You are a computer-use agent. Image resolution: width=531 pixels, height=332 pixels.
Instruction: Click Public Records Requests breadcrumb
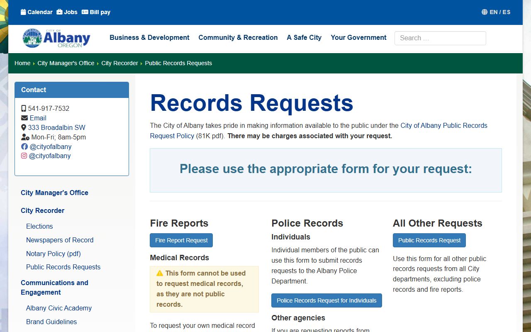point(178,63)
